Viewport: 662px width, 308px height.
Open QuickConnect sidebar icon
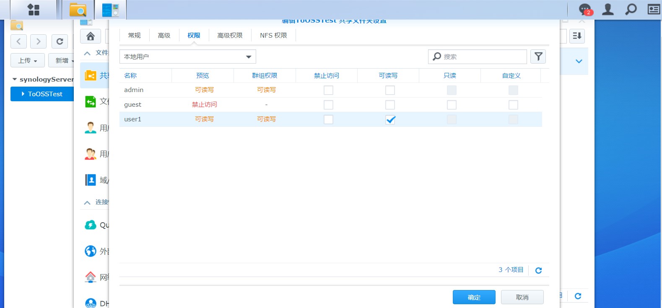tap(91, 225)
